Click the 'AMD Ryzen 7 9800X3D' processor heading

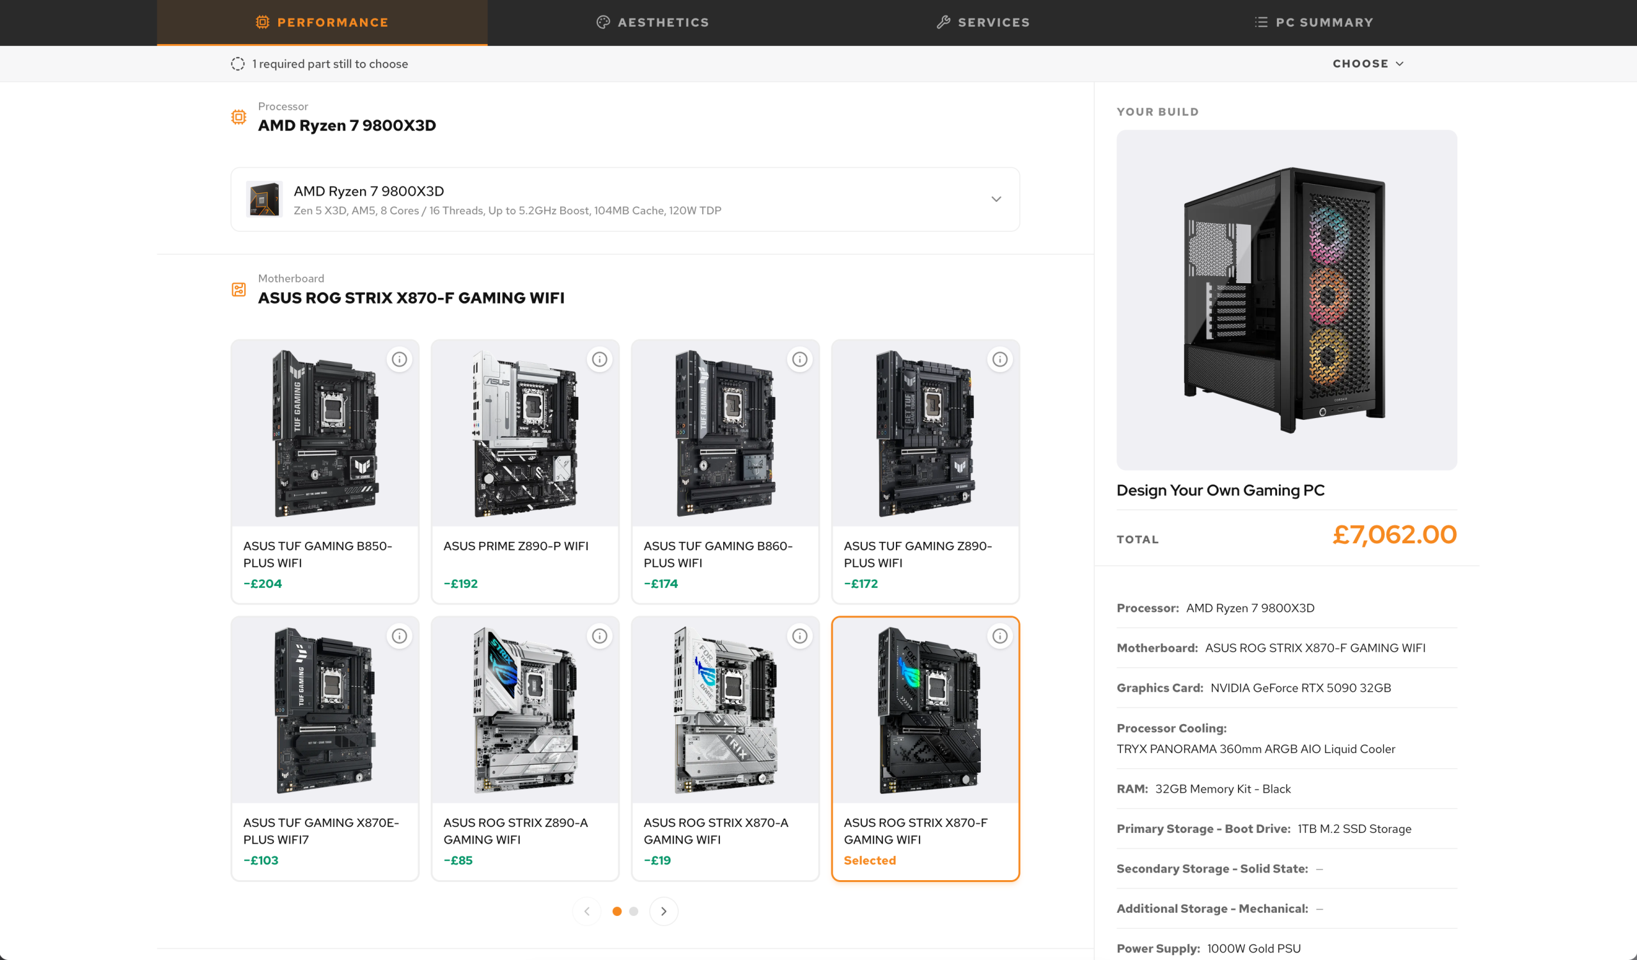coord(347,125)
